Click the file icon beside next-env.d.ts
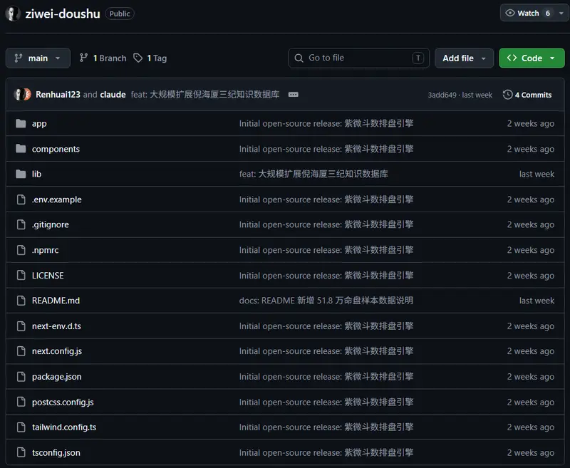570x468 pixels. (x=21, y=326)
